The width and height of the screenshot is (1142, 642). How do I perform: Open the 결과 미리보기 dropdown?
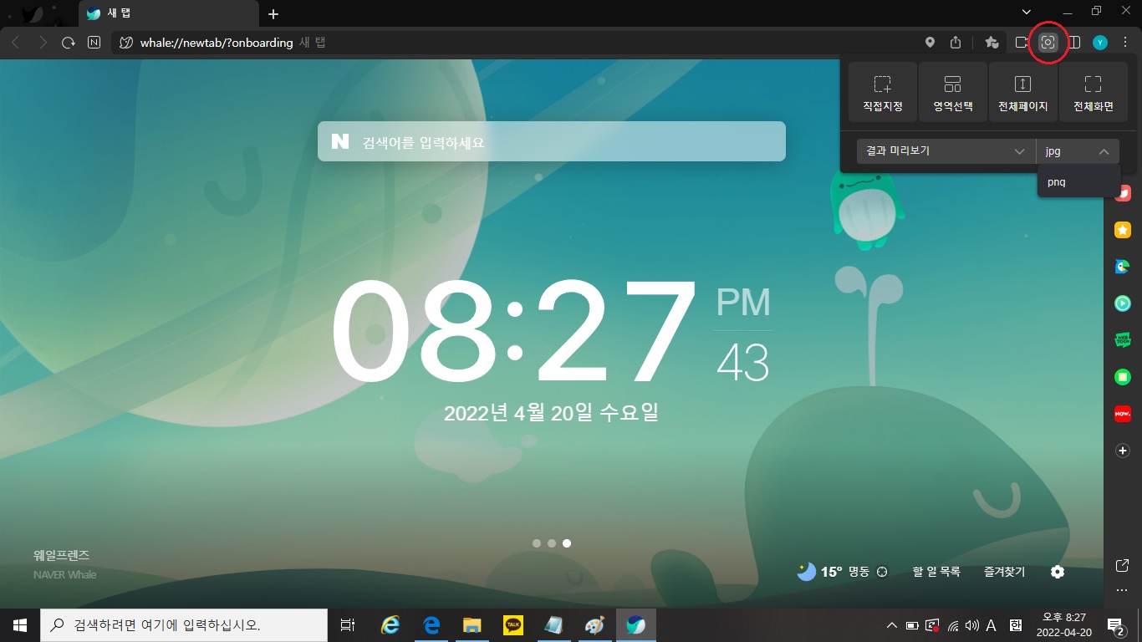coord(946,151)
